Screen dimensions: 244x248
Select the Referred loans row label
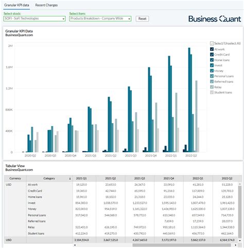click(37, 221)
